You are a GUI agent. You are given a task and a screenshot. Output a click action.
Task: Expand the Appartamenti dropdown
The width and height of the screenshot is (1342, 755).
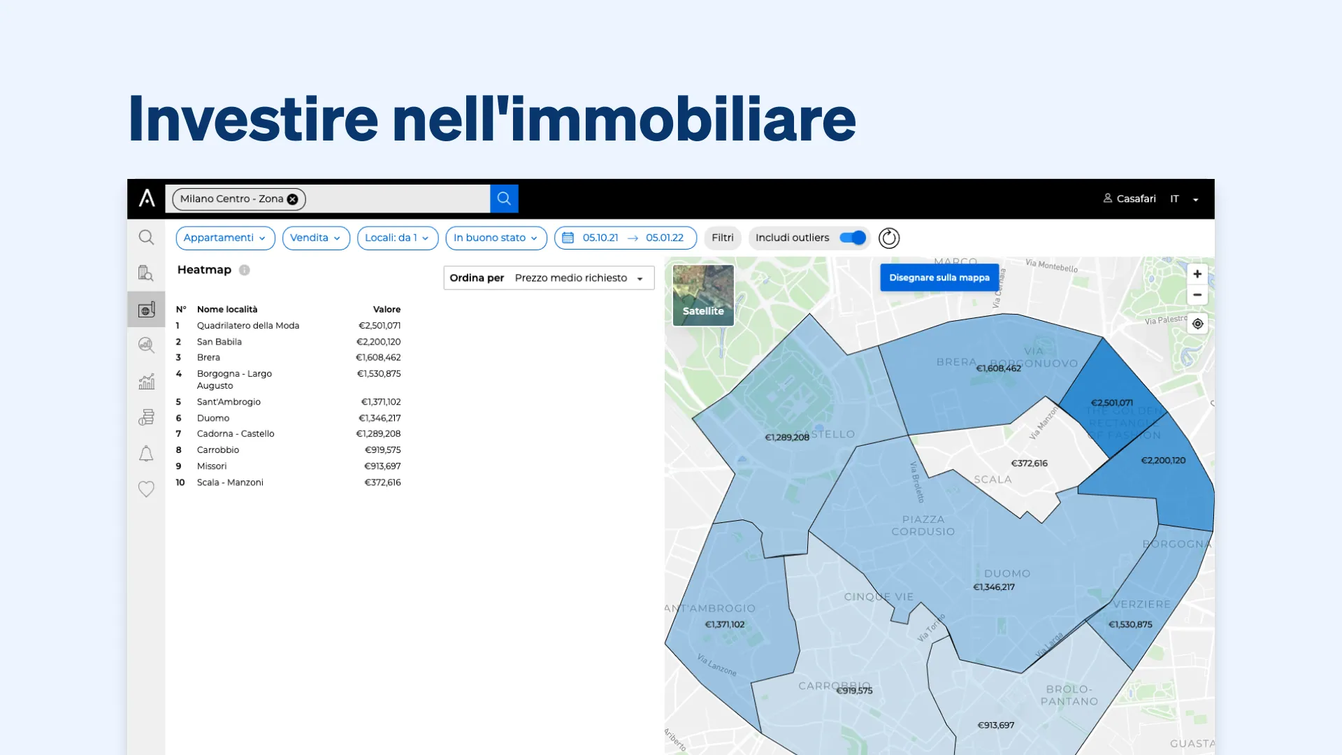click(x=225, y=238)
